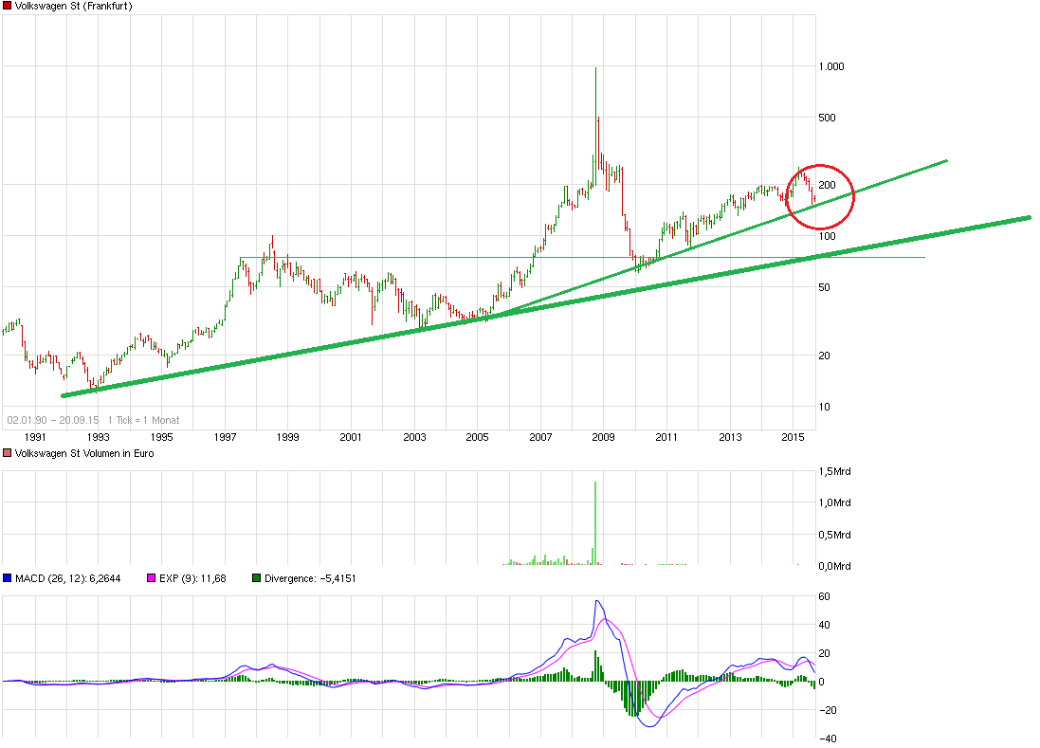Click the green Divergence legend square
Viewport: 1040px width, 748px height.
257,577
